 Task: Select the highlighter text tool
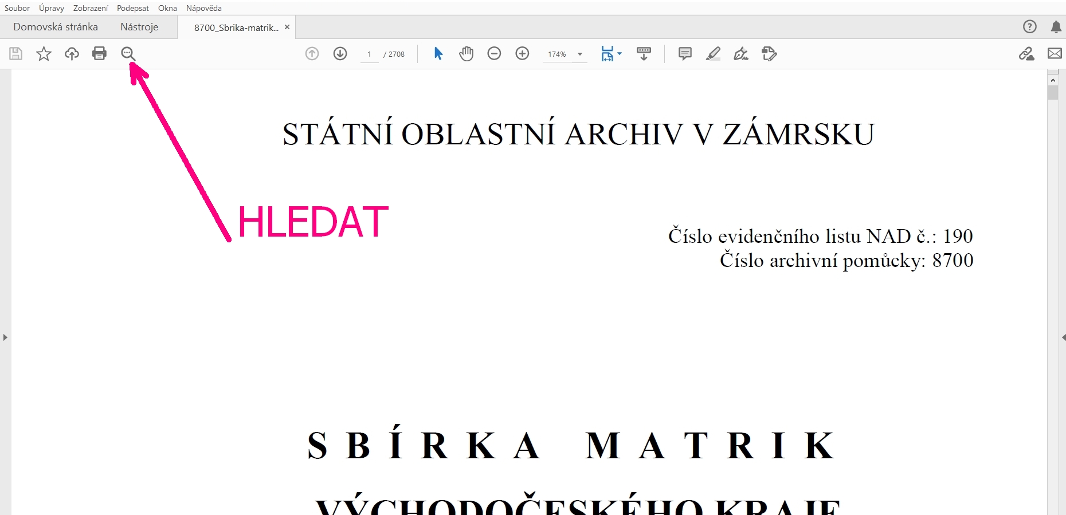point(713,54)
